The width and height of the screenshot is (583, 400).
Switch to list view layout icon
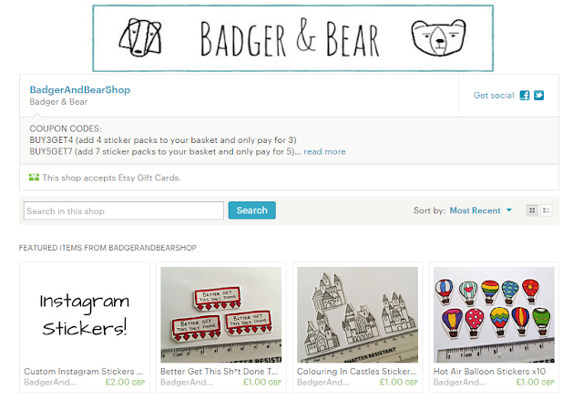pos(547,210)
